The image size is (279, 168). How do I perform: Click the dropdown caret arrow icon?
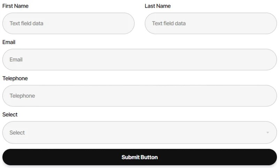tap(267, 133)
